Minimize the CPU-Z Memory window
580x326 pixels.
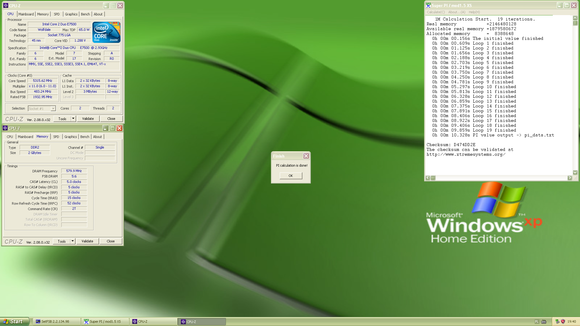(x=105, y=128)
